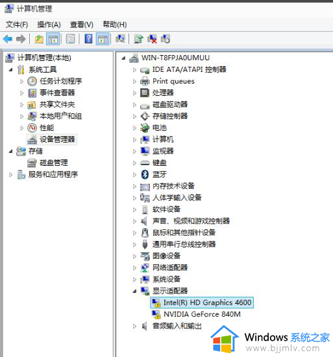
Task: Toggle the Show/Hide Console Tree toolbar icon
Action: click(x=53, y=39)
